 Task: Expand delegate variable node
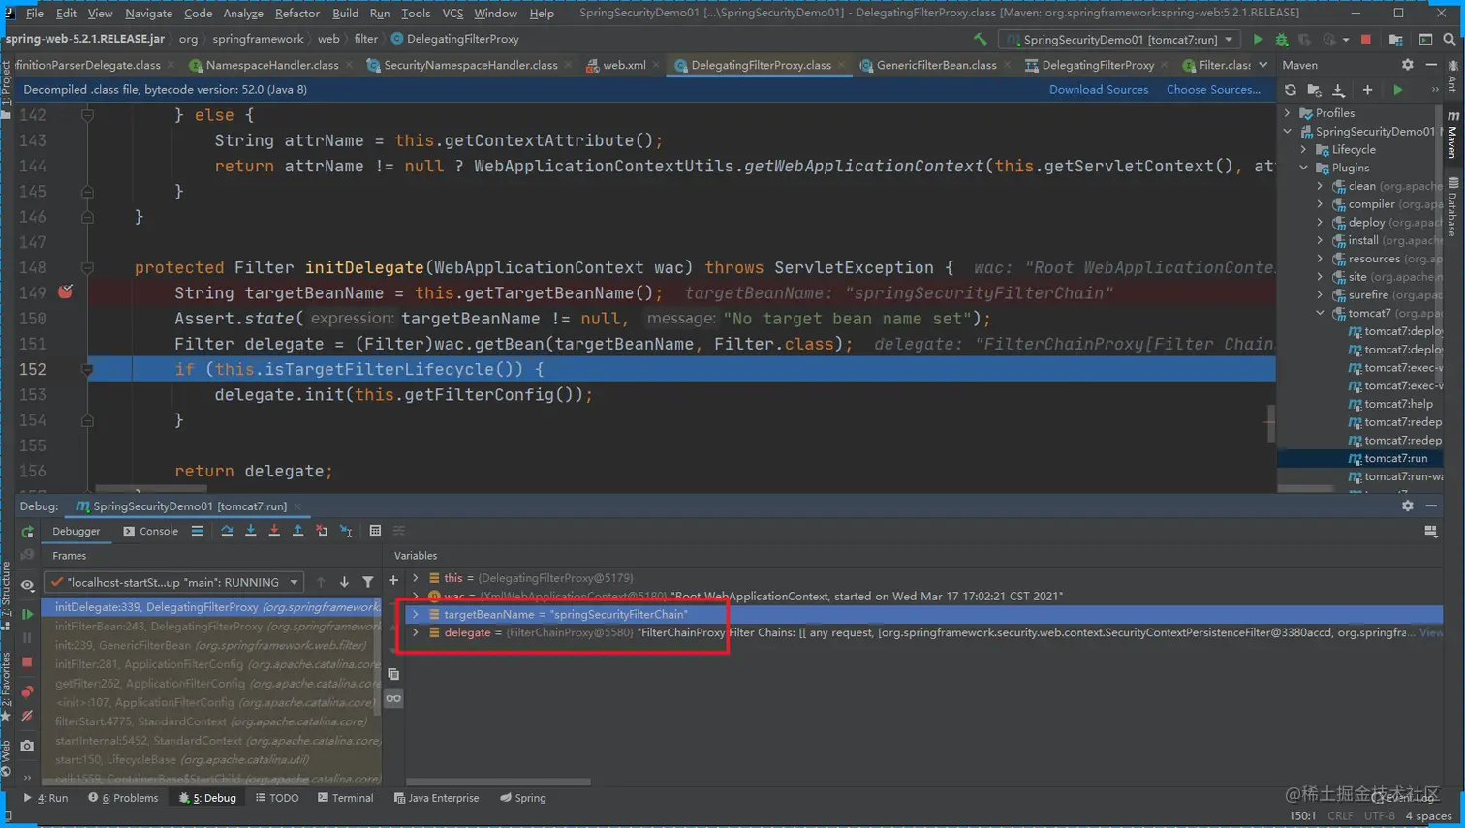[416, 632]
